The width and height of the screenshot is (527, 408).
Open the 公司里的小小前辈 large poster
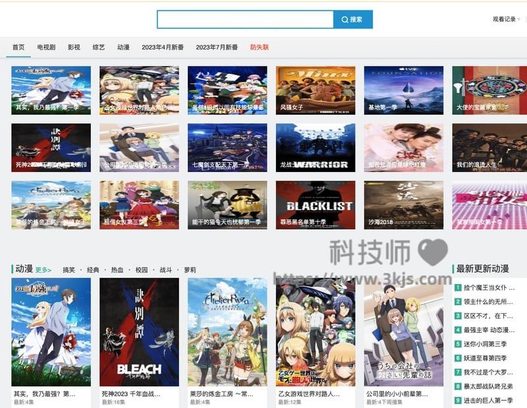[x=404, y=332]
